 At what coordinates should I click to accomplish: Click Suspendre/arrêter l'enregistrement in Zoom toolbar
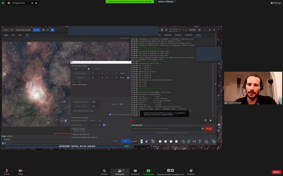pyautogui.click(x=170, y=172)
